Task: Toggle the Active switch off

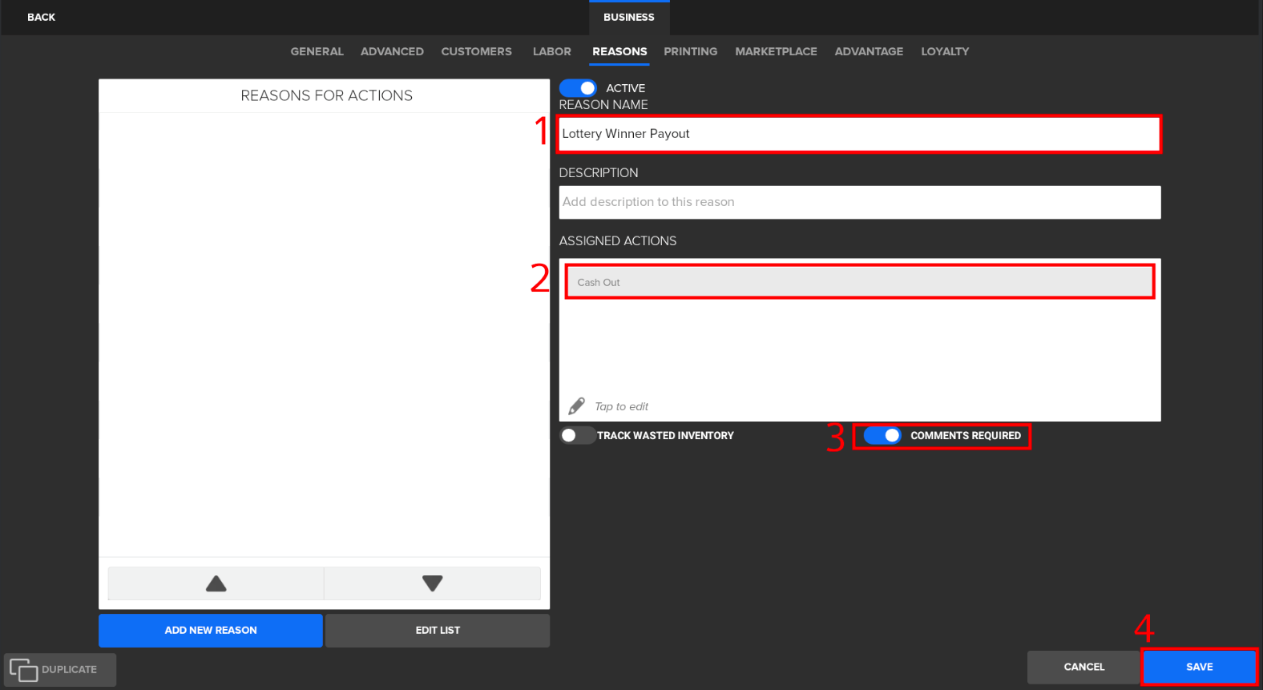Action: coord(578,88)
